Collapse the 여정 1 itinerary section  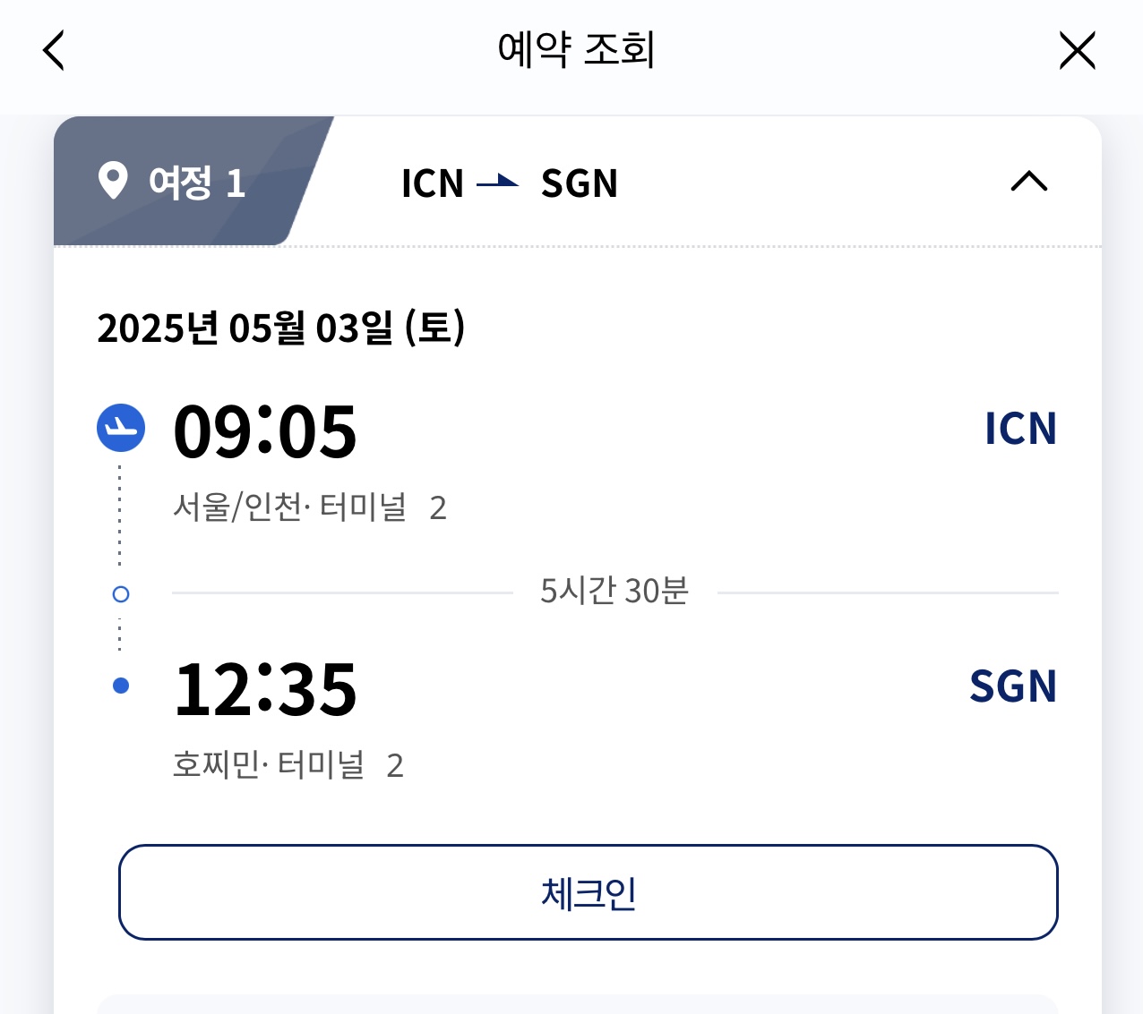click(1028, 182)
